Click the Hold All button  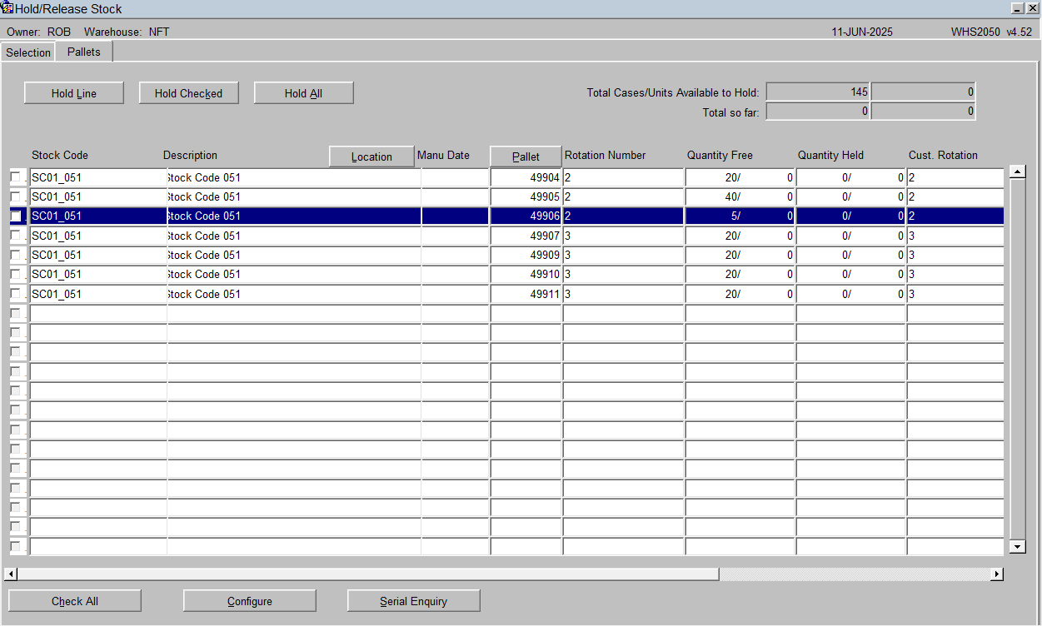(x=303, y=93)
